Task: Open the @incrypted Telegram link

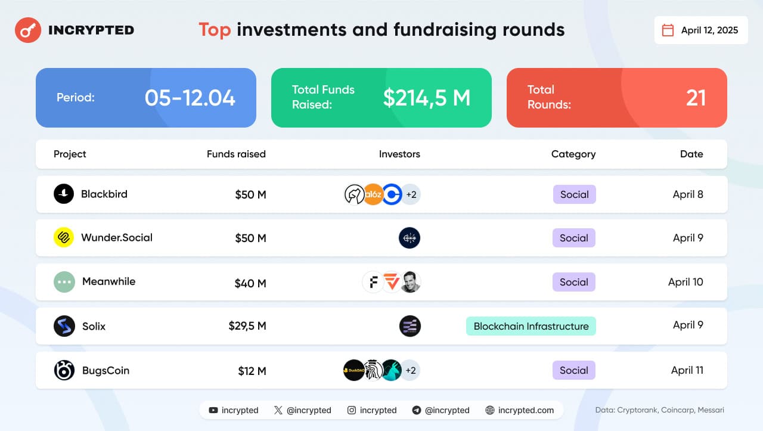Action: (441, 410)
